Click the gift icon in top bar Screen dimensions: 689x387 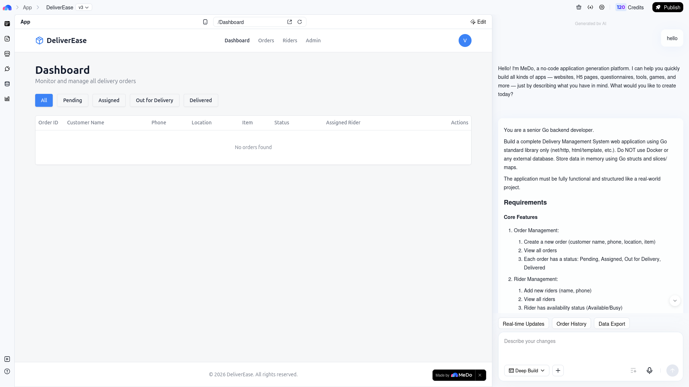pyautogui.click(x=579, y=7)
